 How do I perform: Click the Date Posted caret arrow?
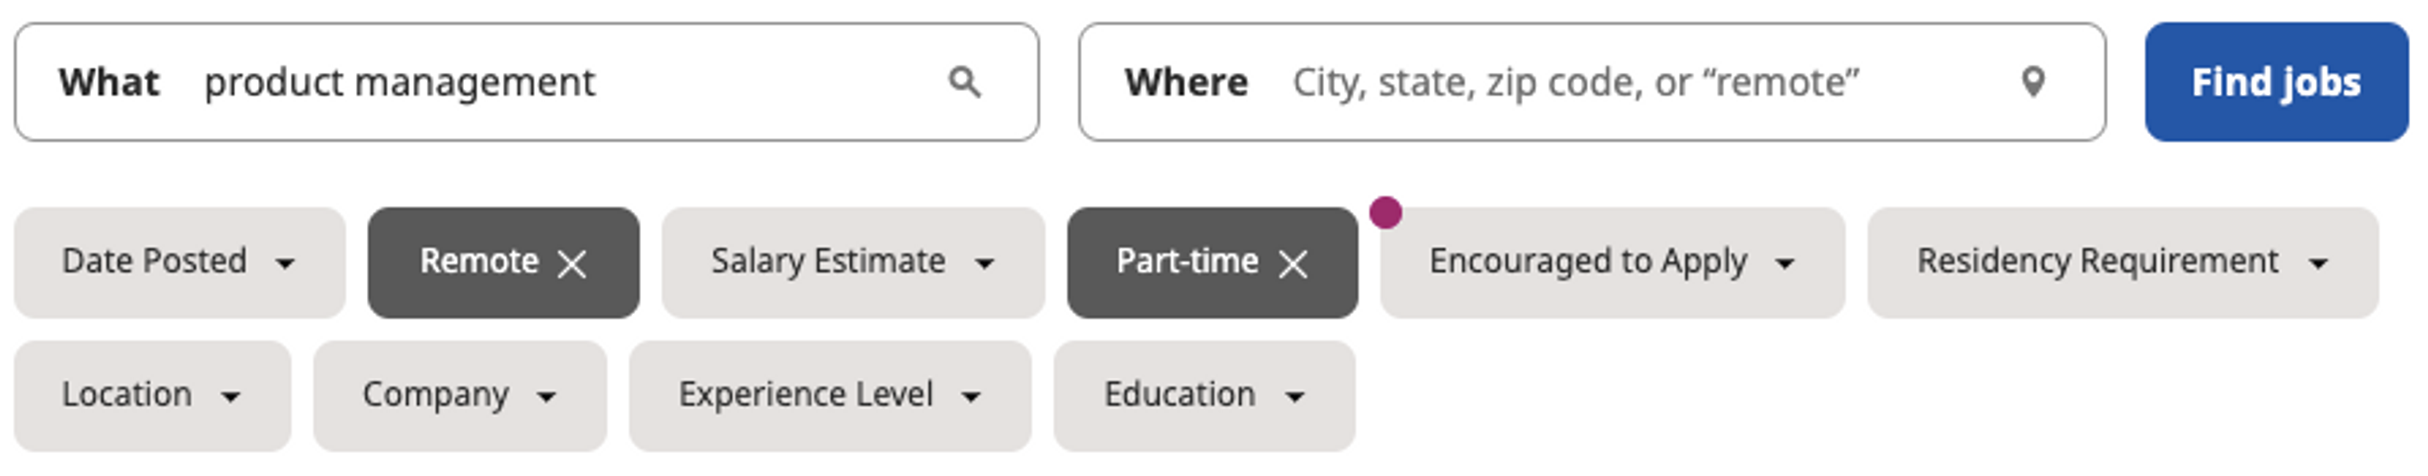285,264
